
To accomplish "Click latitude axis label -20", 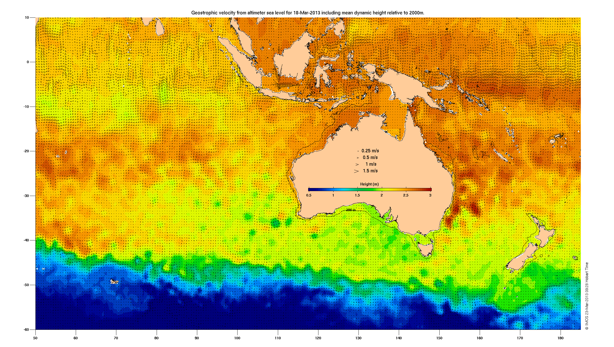I will (26, 151).
